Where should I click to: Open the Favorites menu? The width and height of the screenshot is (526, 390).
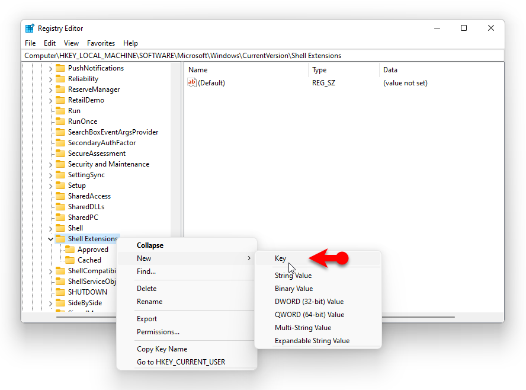point(101,43)
